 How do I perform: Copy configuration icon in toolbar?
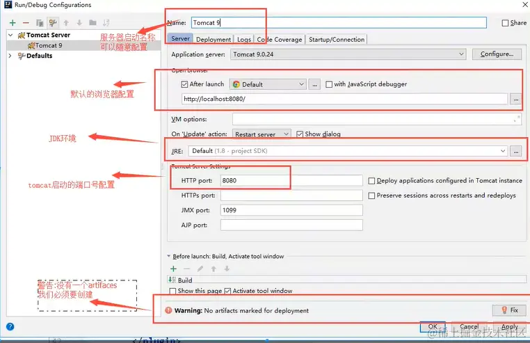click(x=40, y=23)
